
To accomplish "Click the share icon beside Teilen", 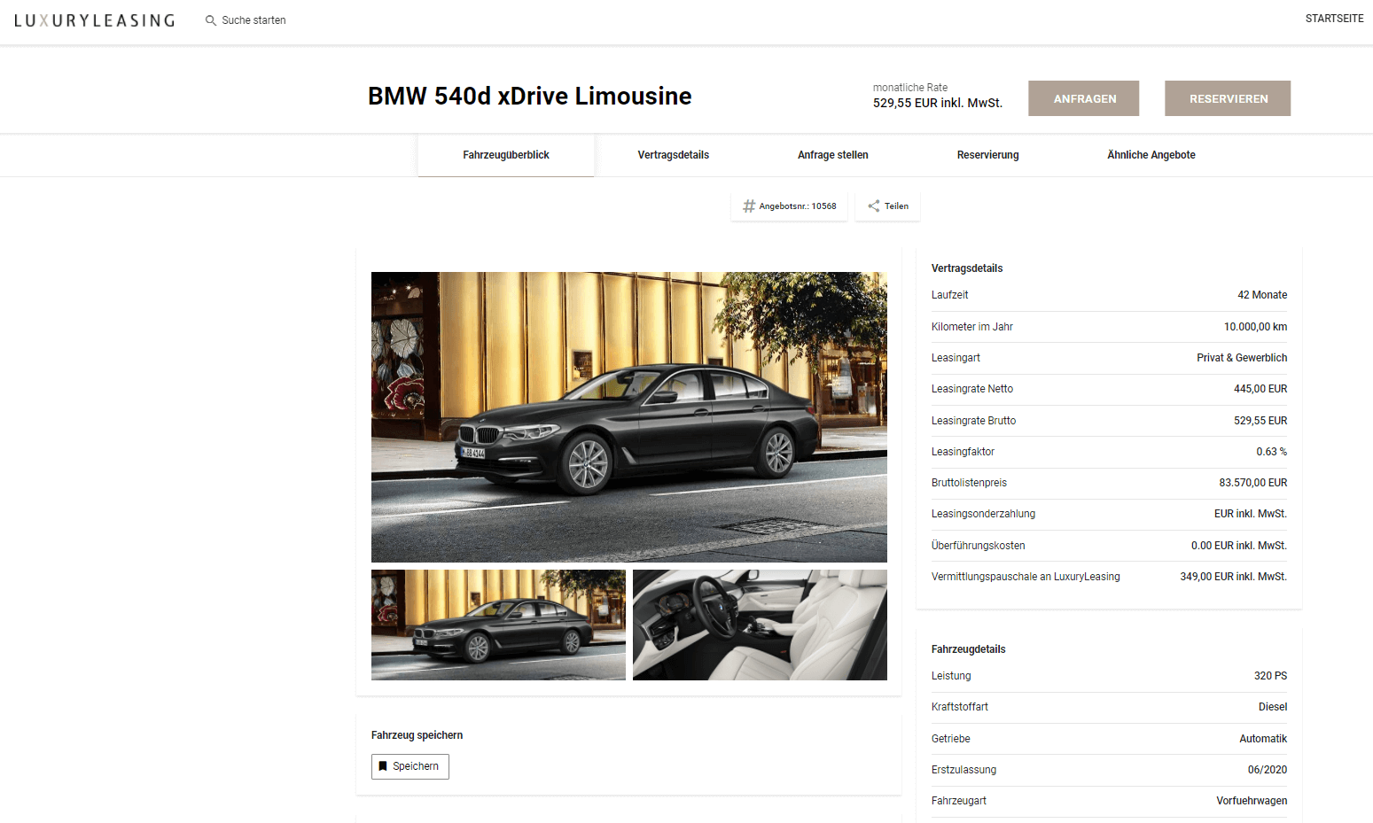I will (874, 206).
